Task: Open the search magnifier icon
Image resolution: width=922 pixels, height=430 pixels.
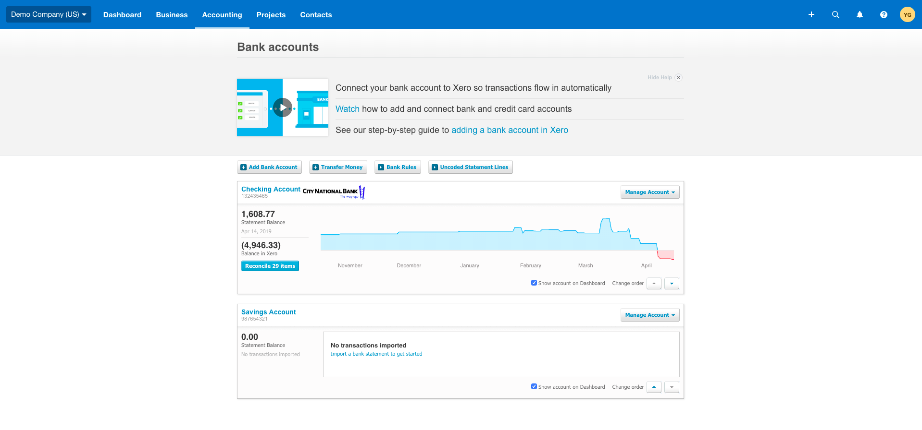Action: tap(835, 14)
